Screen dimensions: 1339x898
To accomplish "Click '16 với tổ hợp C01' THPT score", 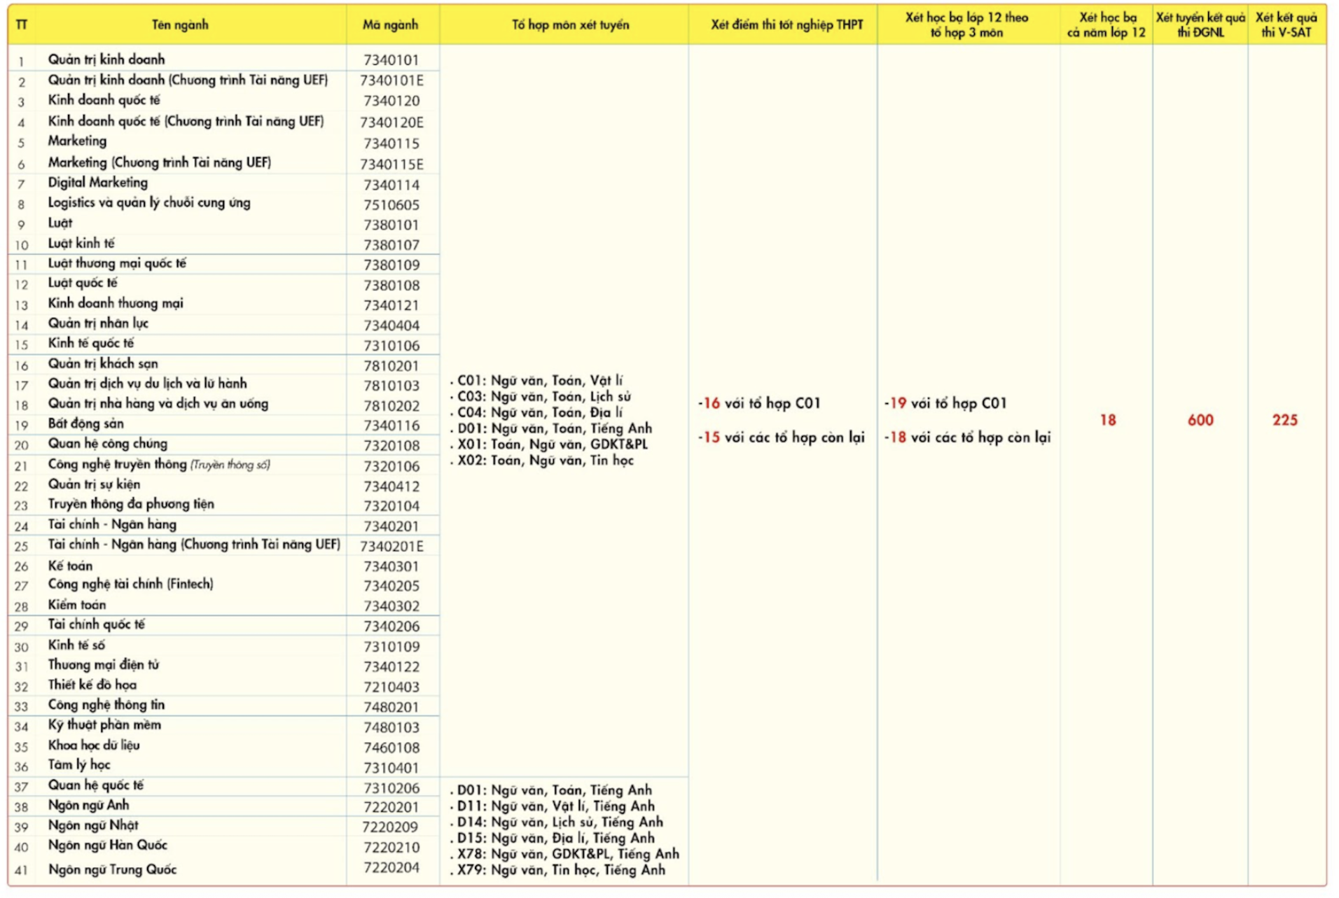I will 759,404.
